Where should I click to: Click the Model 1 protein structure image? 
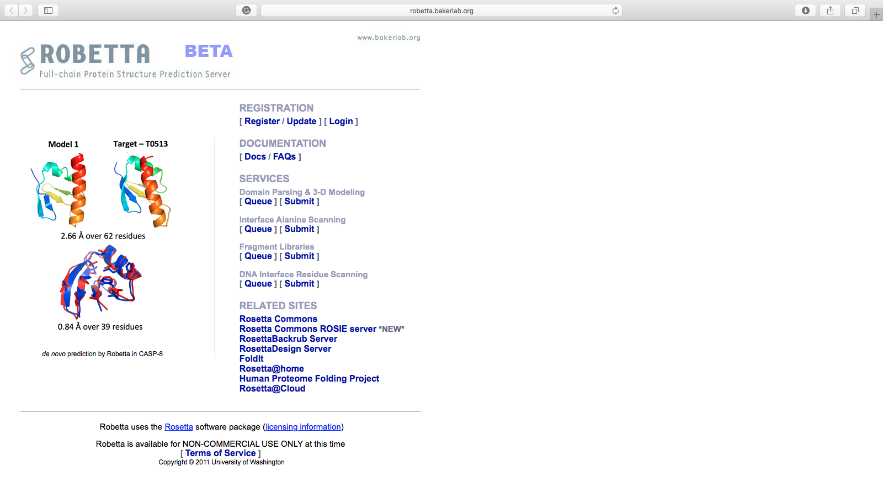point(59,189)
